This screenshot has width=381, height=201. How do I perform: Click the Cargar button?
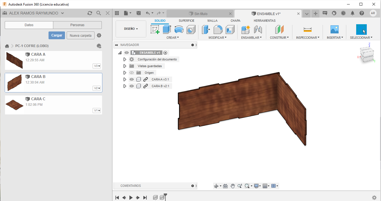tap(57, 35)
